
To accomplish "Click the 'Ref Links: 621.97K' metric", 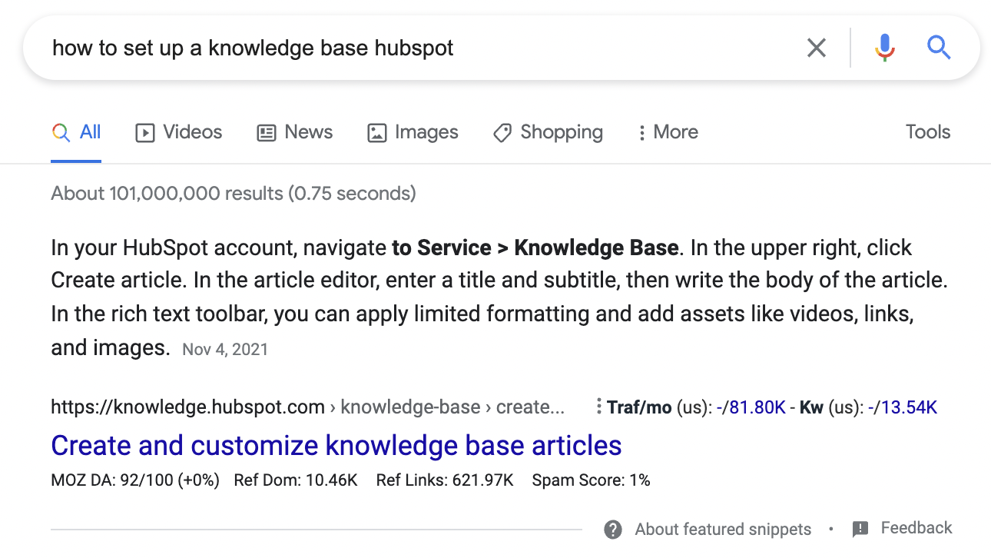I will point(445,481).
